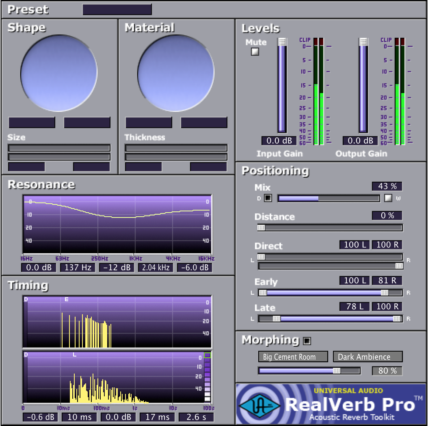Click the Input Gain fader handle
Image resolution: width=428 pixels, height=426 pixels.
[x=282, y=42]
